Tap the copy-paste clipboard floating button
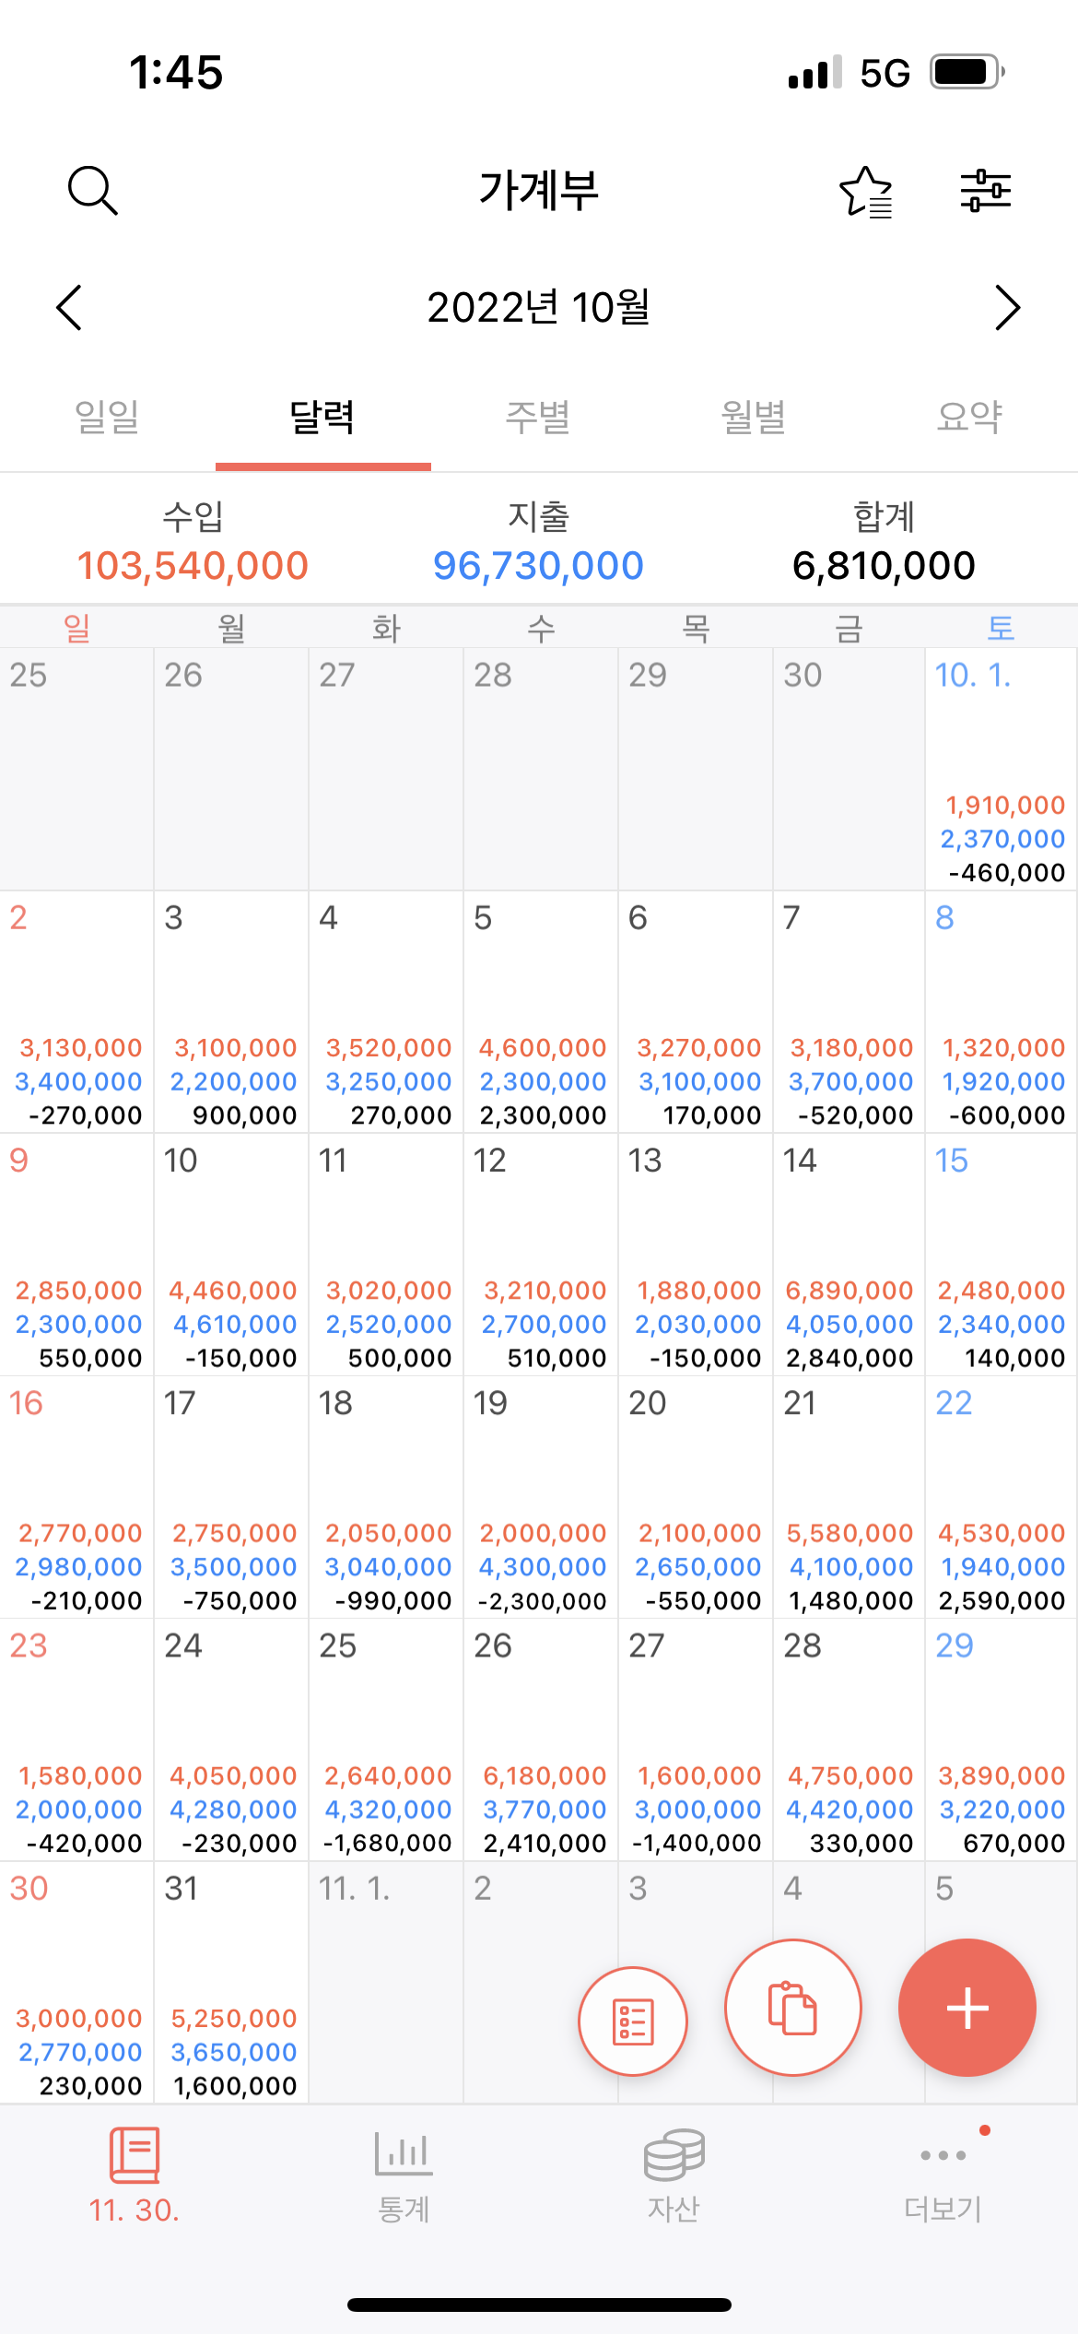This screenshot has height=2334, width=1078. pos(793,2007)
